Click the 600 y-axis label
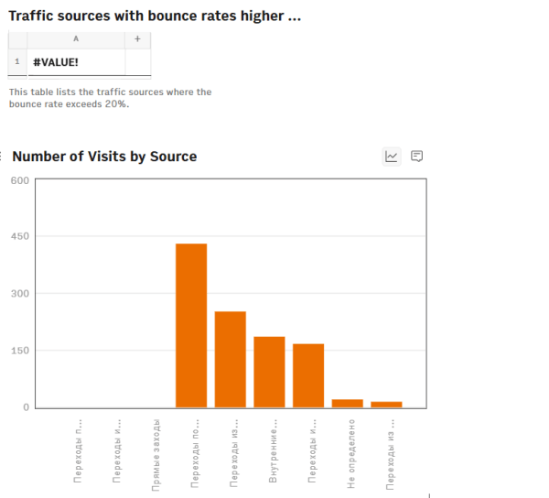Screen dimensions: 549x498 20,180
